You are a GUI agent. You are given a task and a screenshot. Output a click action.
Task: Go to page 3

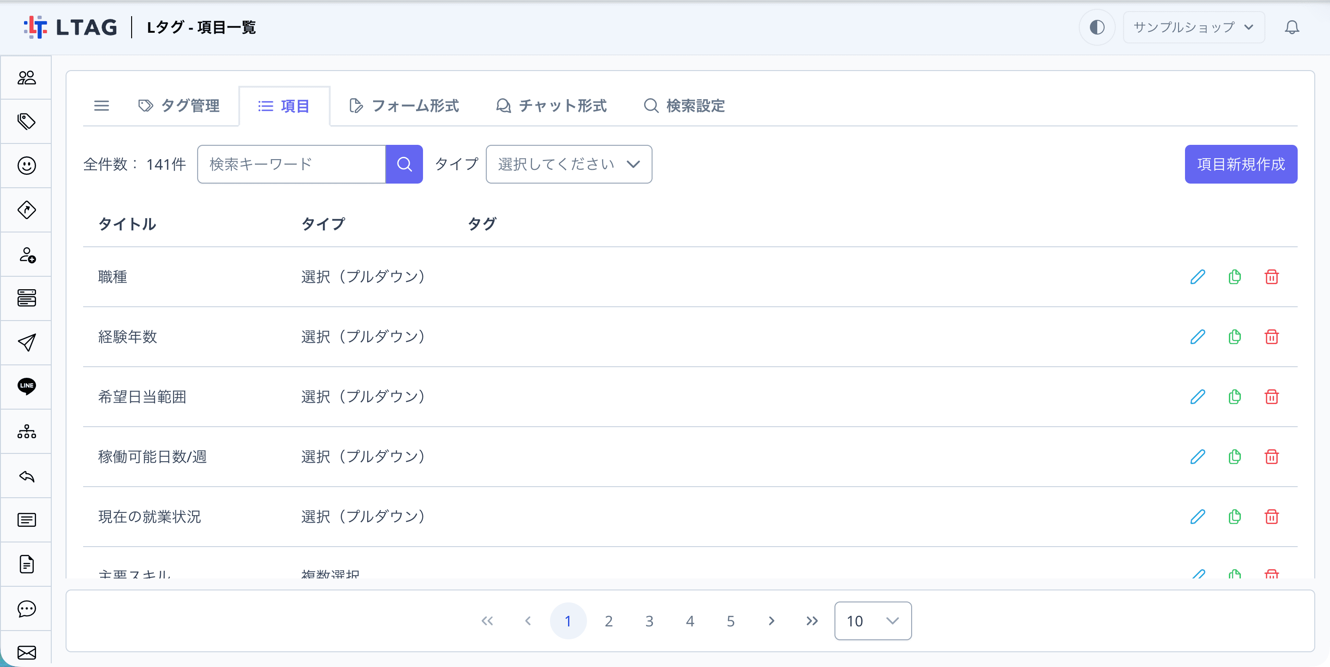coord(649,620)
